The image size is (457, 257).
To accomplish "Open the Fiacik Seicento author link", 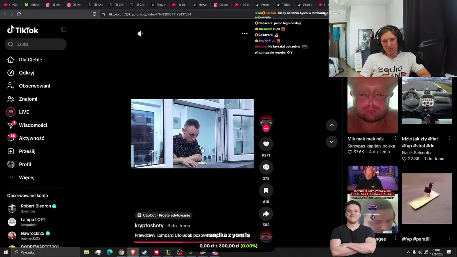I will click(416, 153).
